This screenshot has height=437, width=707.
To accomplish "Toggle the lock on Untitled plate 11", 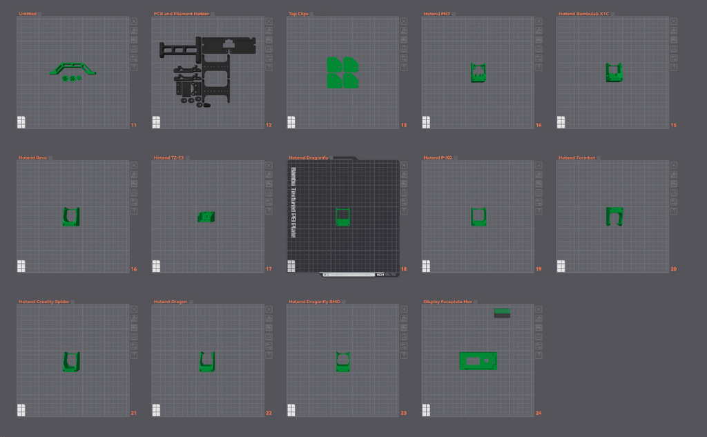I will 134,49.
